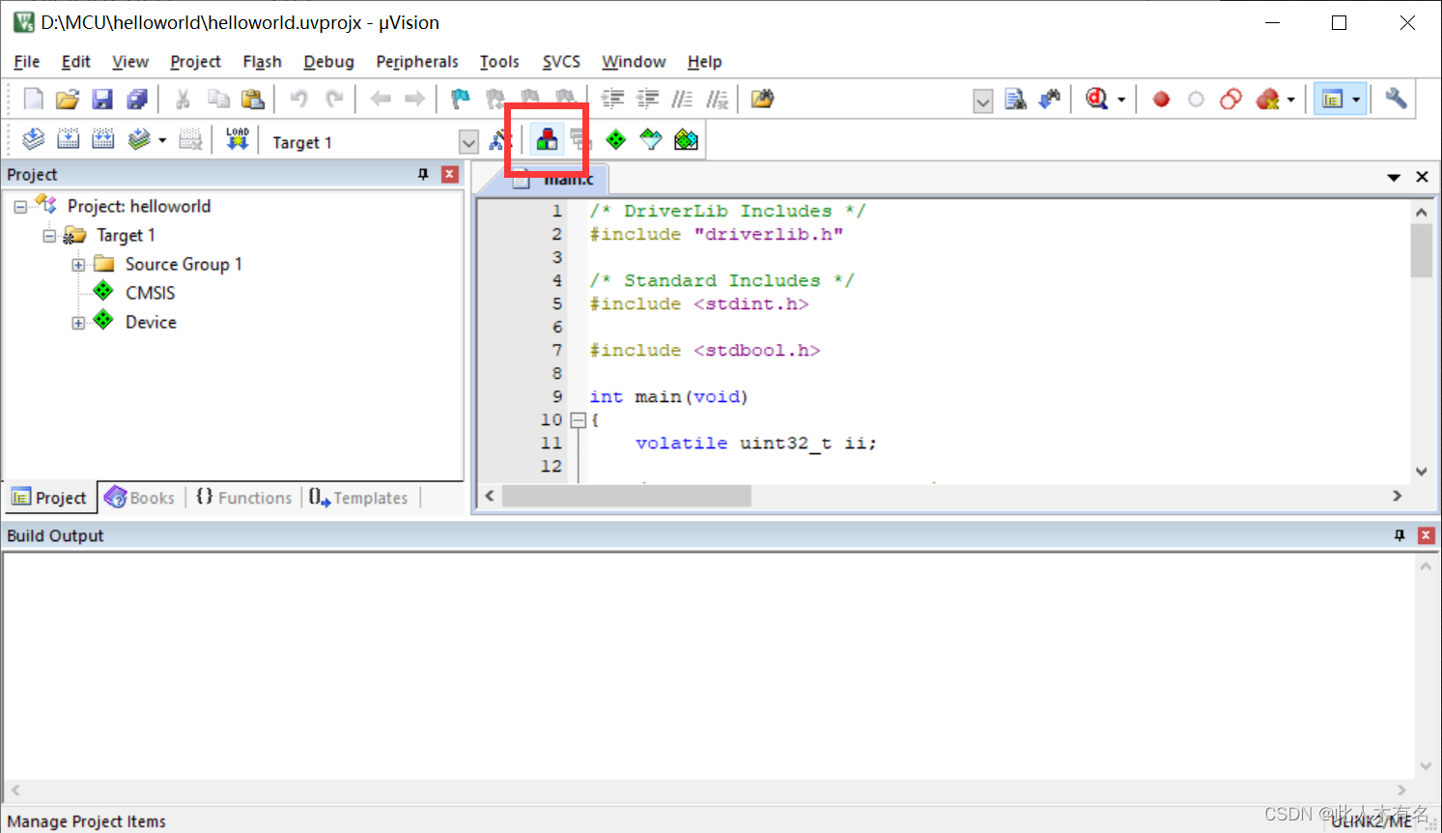Pin the Build Output panel

coord(1400,535)
